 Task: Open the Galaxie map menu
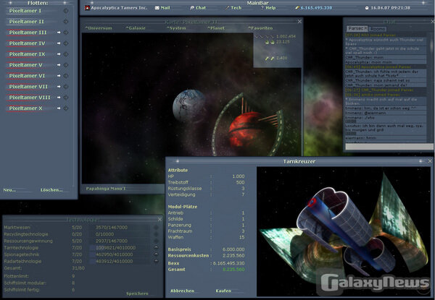[x=136, y=28]
